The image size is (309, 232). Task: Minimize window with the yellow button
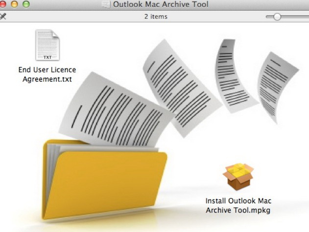tap(14, 4)
